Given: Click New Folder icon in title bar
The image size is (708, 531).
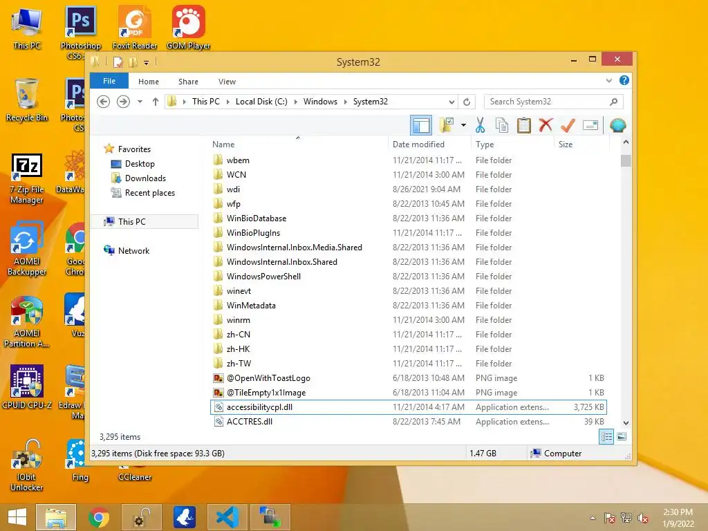Looking at the screenshot, I should 133,62.
